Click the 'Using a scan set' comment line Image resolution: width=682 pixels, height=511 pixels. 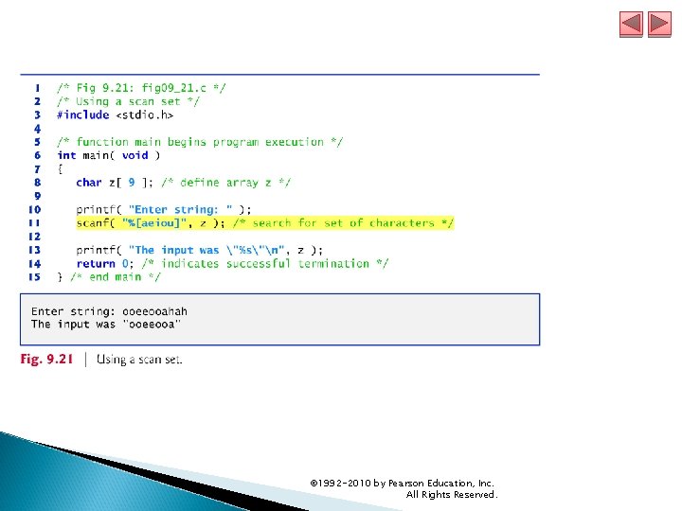128,101
